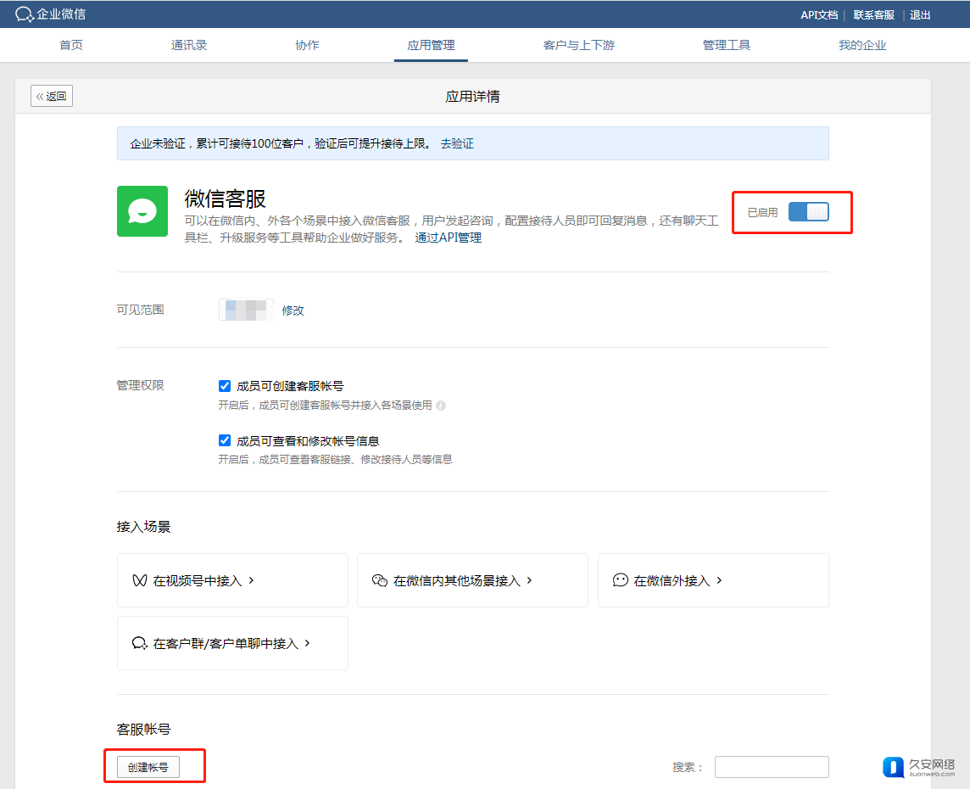
Task: Click the 去验证 link
Action: coord(457,144)
